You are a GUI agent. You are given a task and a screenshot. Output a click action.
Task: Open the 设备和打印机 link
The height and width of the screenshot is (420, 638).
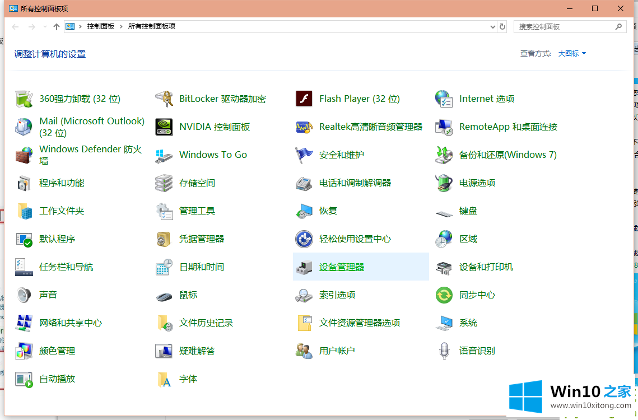486,267
